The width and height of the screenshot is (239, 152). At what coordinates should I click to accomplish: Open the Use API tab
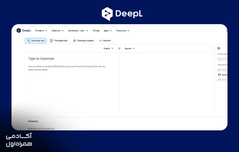tap(105, 41)
